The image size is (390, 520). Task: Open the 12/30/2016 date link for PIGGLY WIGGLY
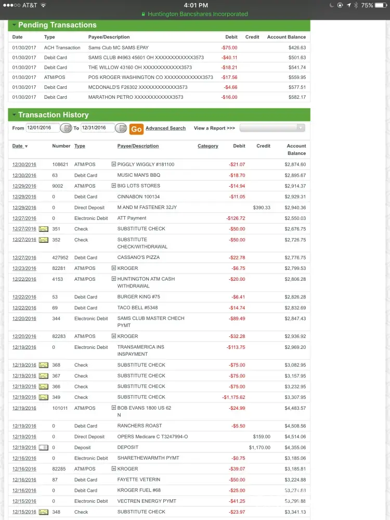tap(24, 164)
